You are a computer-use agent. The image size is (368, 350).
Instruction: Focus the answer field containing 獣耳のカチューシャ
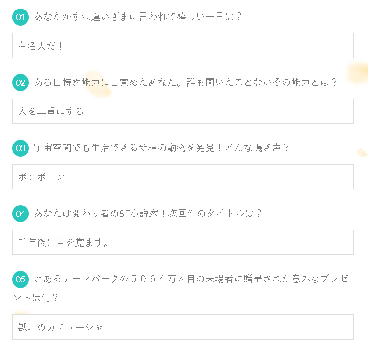pos(183,327)
